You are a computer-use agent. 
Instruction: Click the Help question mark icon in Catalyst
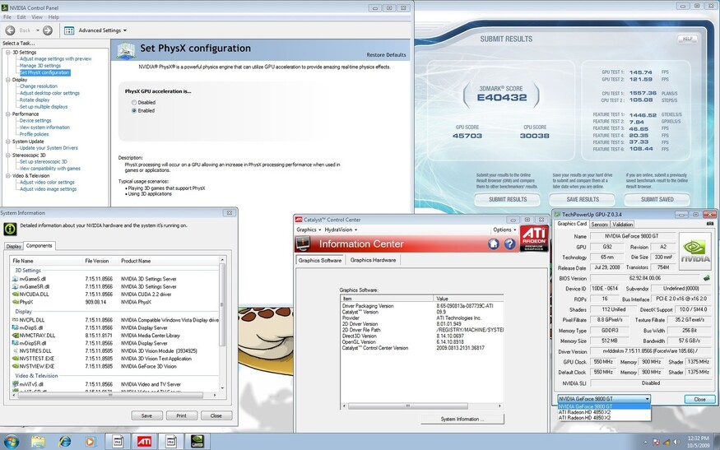pos(509,244)
